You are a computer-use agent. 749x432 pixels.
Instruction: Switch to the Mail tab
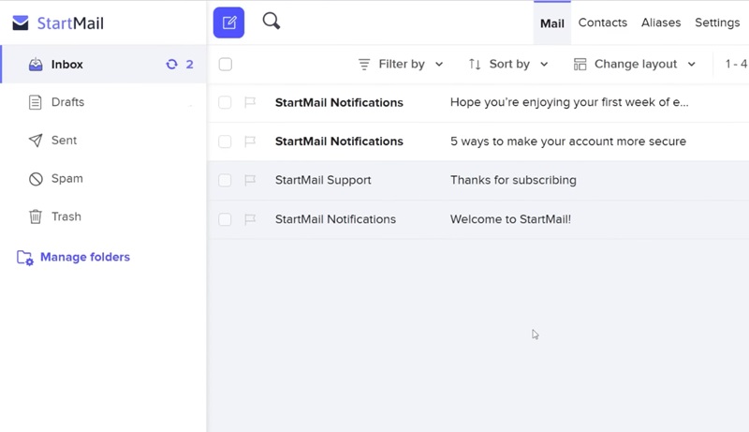[552, 22]
